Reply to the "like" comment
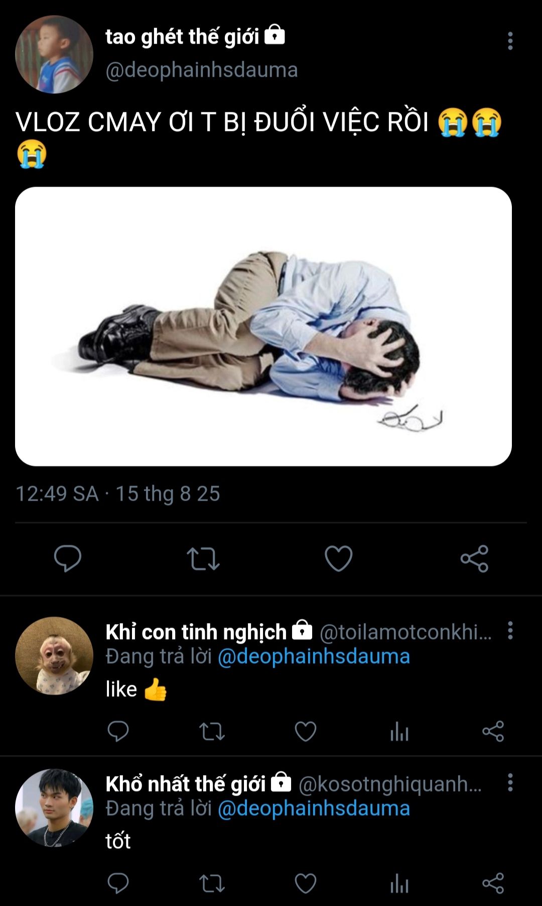 118,731
